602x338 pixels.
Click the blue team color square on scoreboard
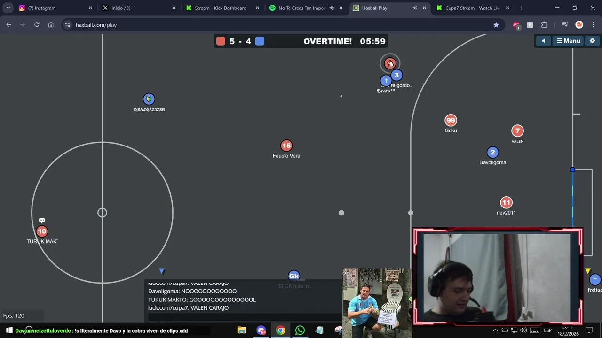(x=260, y=41)
